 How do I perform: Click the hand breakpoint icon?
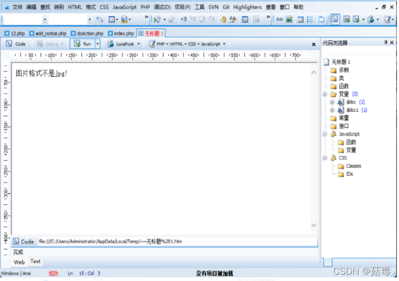point(224,19)
